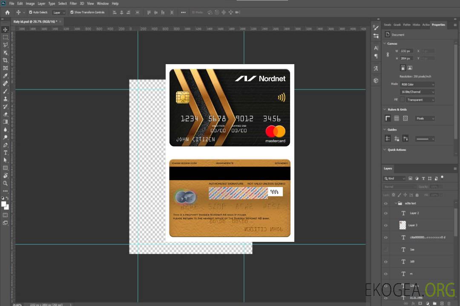Viewport: 460px width, 306px height.
Task: Select the Rectangular Marquee tool
Action: pyautogui.click(x=5, y=37)
